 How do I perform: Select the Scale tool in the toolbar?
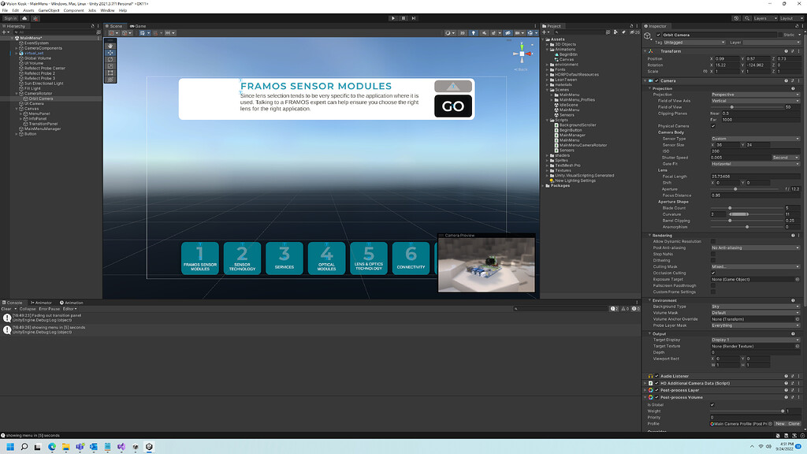coord(109,65)
